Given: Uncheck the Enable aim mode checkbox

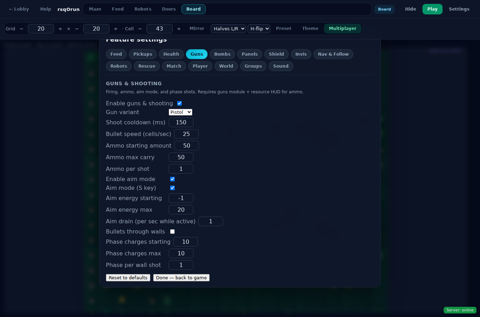Looking at the screenshot, I should (x=172, y=179).
